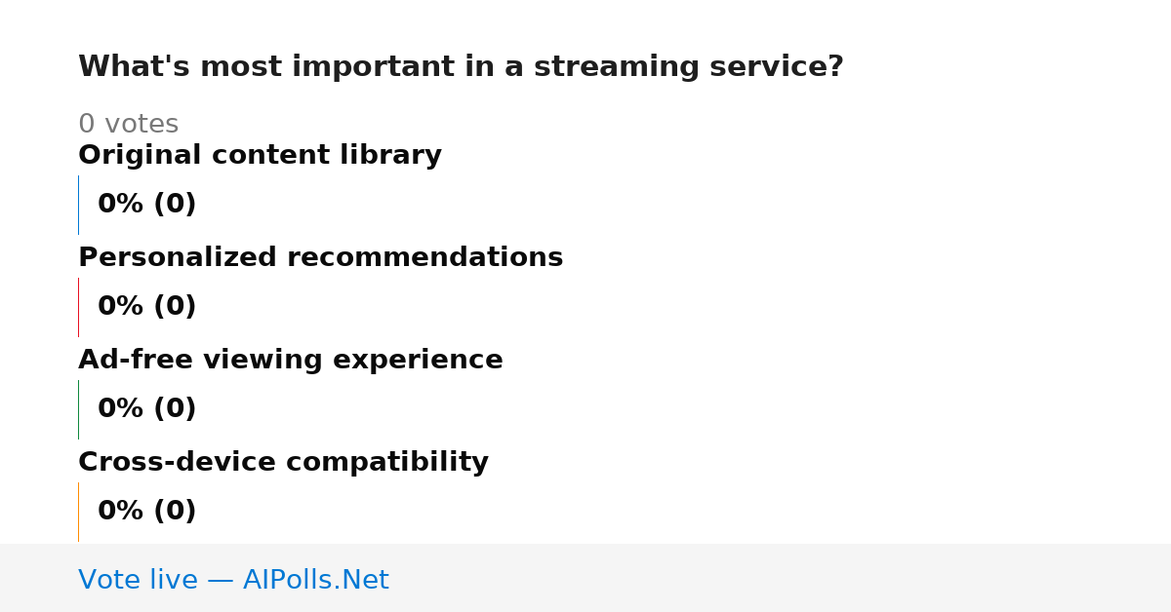Viewport: 1171px width, 612px height.
Task: Select the "Cross-device compatibility" option
Action: 283,463
